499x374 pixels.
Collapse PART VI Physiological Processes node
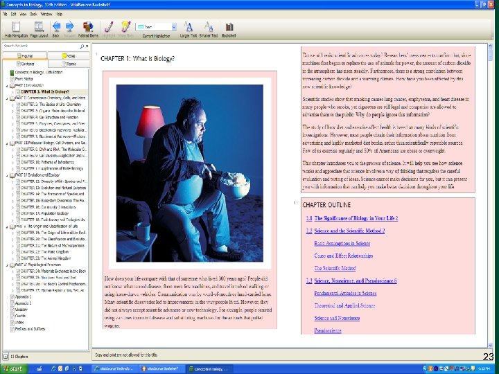click(7, 265)
